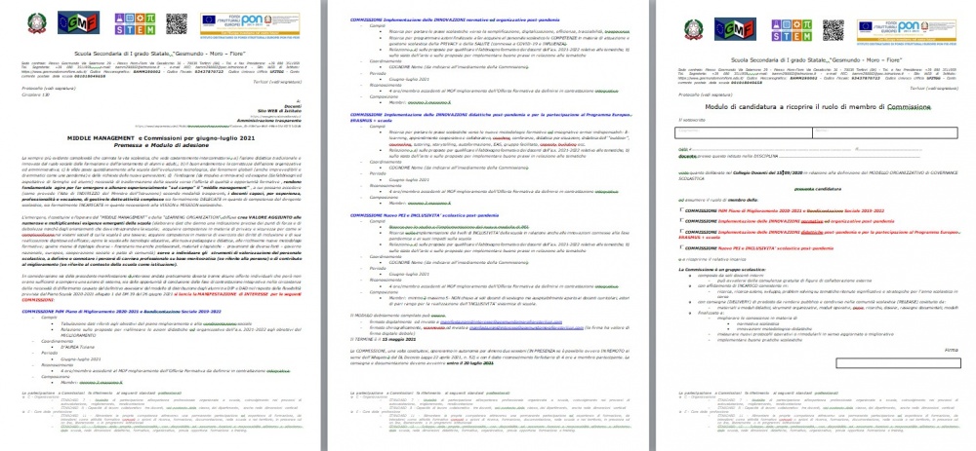Click the Nome input field on the form
Viewport: 976px width, 451px height.
(885, 132)
